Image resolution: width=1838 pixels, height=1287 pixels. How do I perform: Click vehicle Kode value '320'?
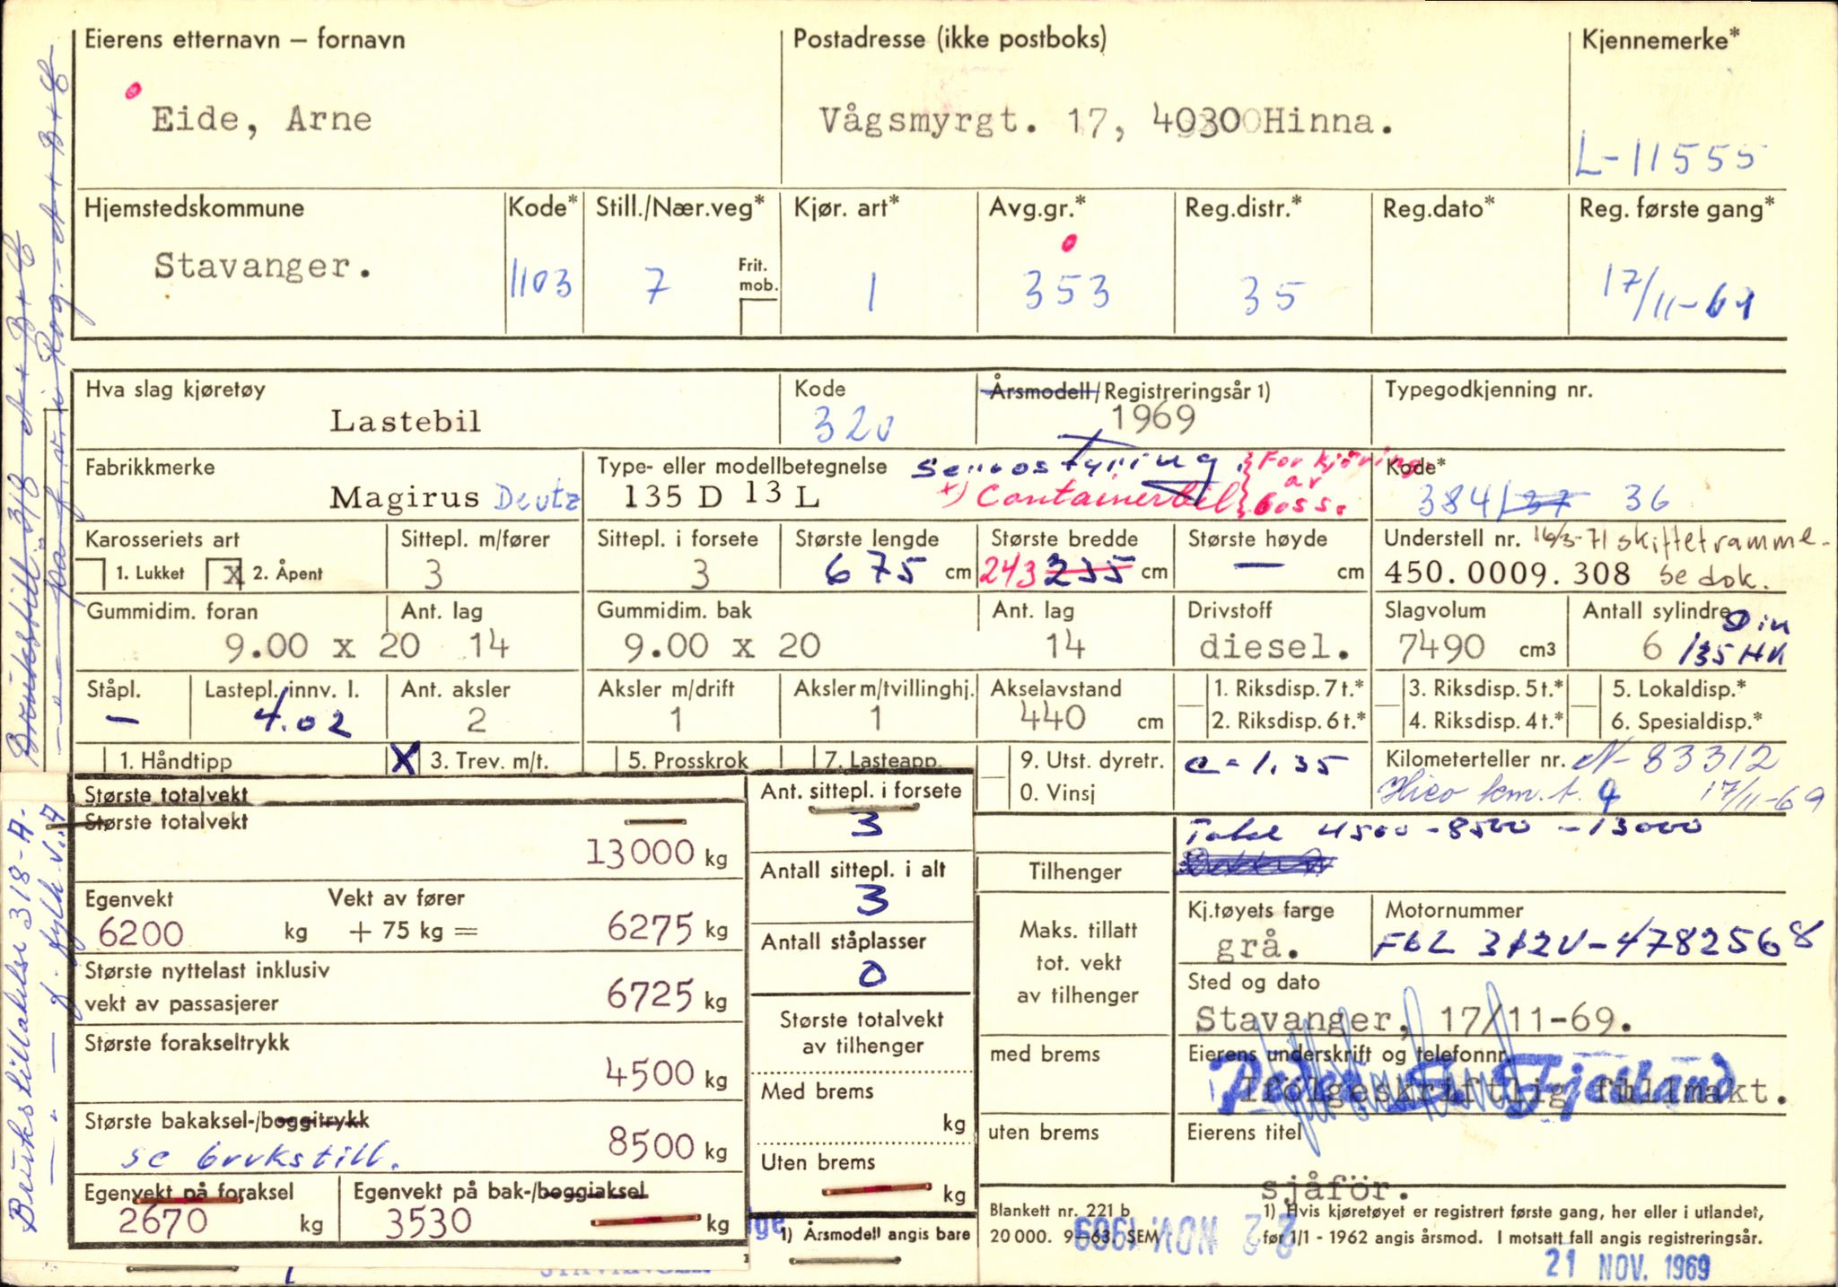click(x=853, y=425)
